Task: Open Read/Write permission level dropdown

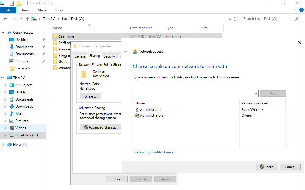Action: [x=262, y=110]
